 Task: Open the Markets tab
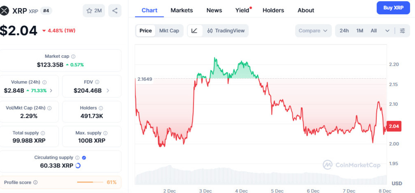click(x=182, y=10)
